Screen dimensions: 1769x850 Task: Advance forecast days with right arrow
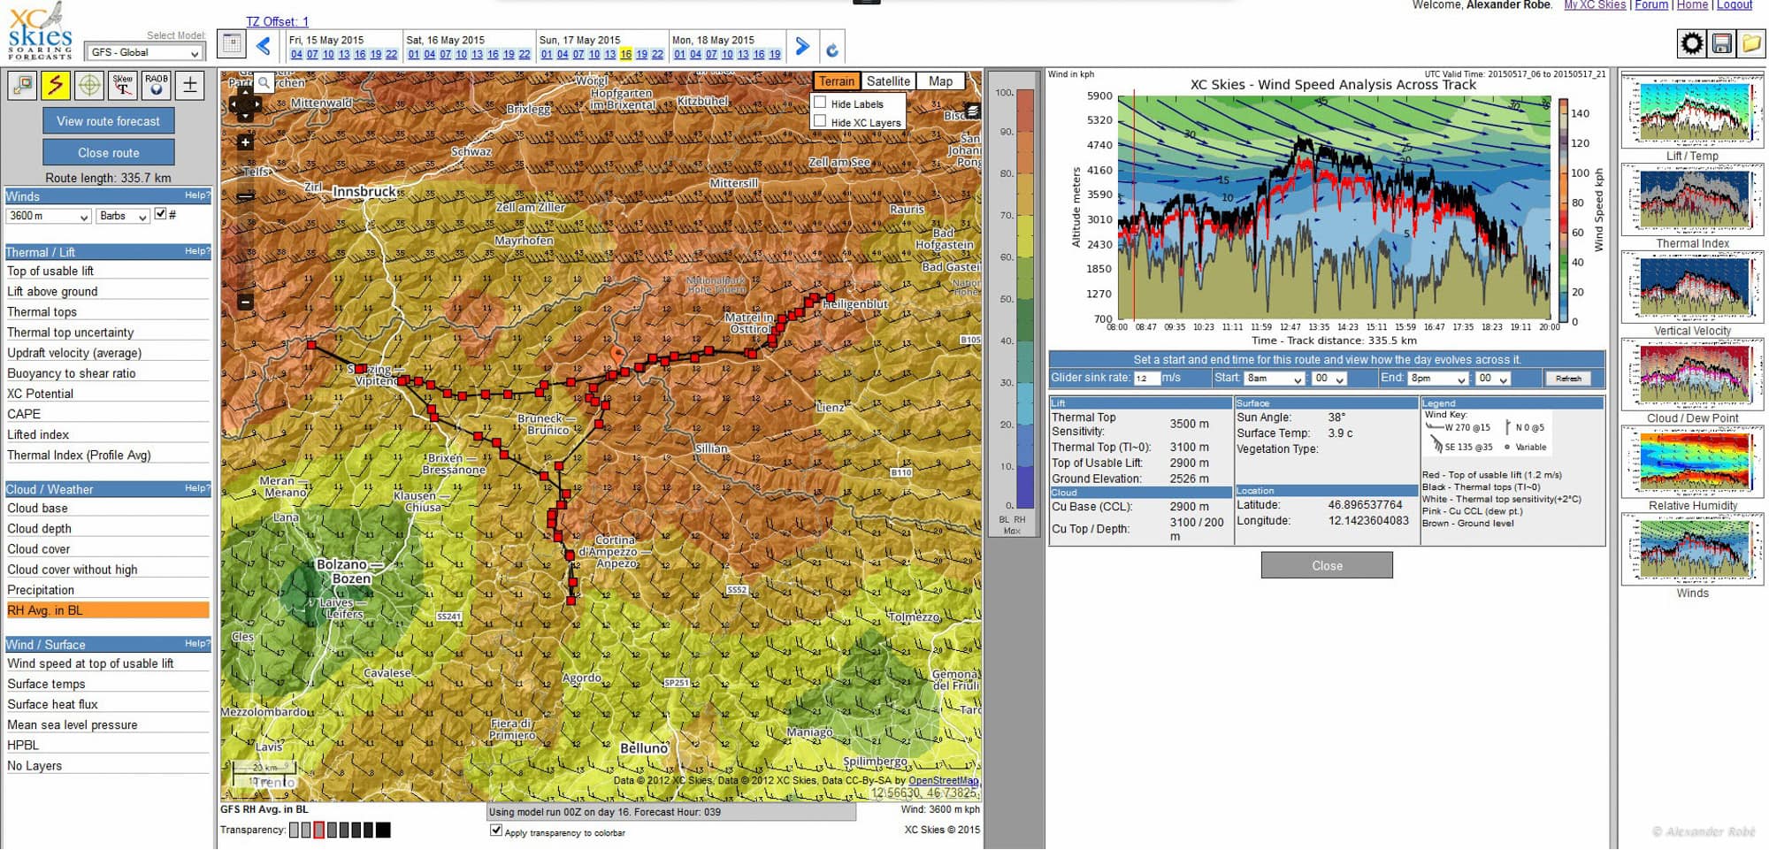[x=802, y=46]
